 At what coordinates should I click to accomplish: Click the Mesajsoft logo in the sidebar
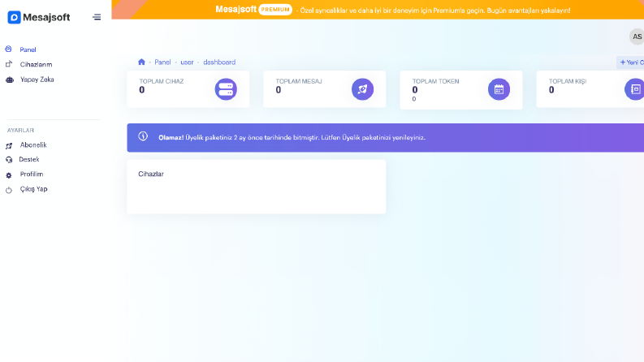39,17
